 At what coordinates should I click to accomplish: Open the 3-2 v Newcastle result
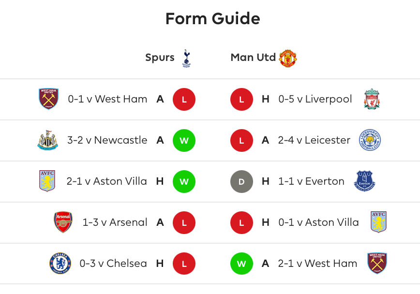click(x=107, y=140)
